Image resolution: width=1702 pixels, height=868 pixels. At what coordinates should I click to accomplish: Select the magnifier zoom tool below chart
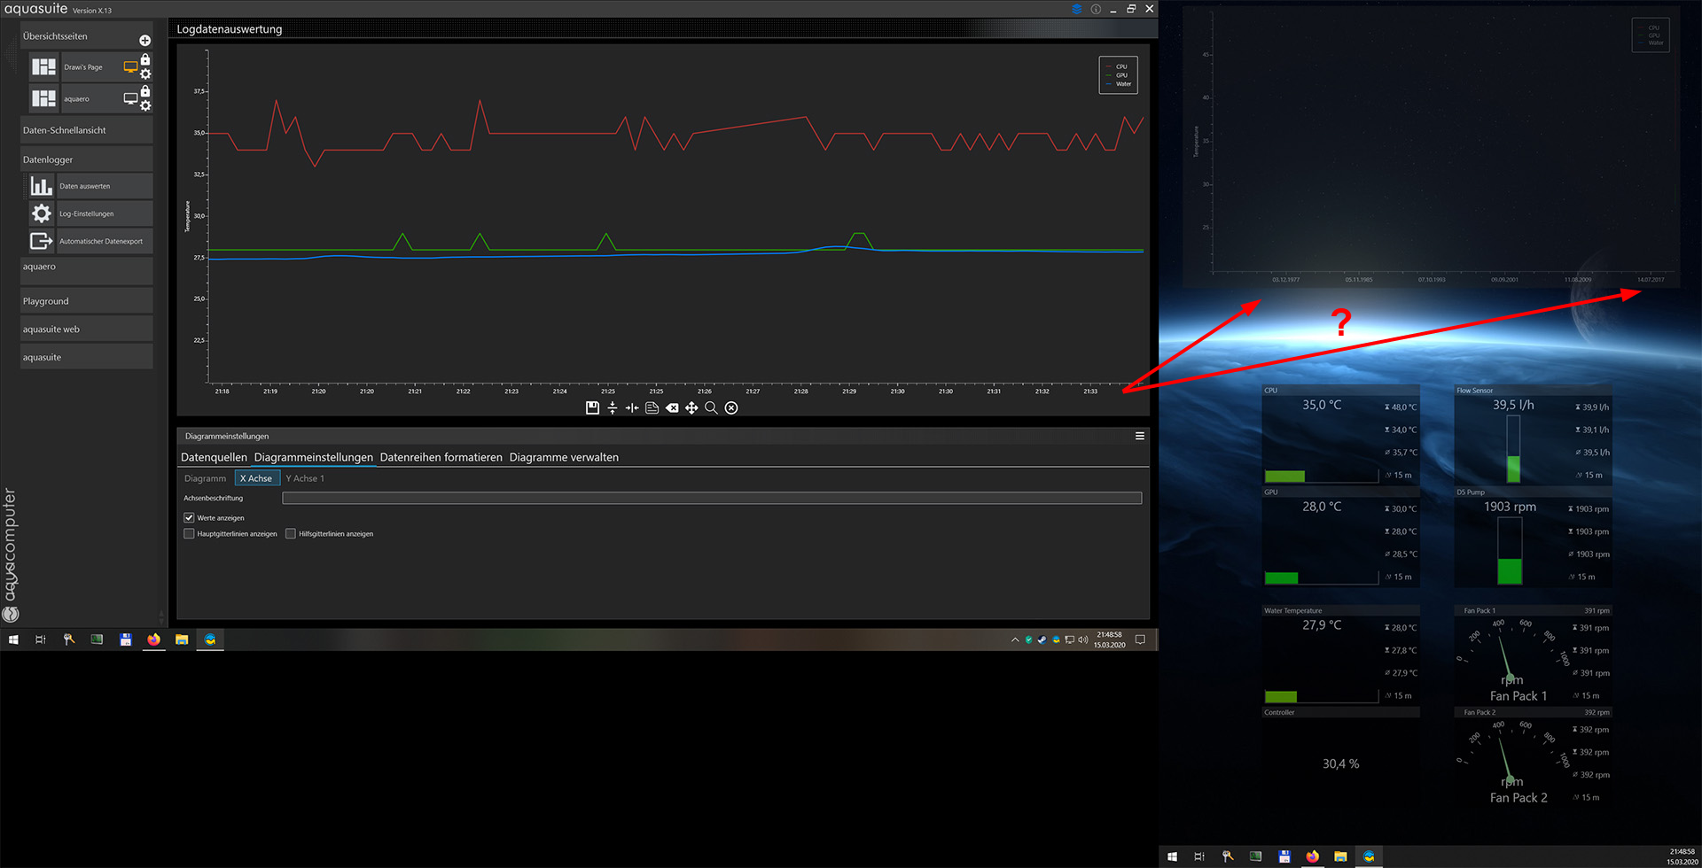point(711,407)
